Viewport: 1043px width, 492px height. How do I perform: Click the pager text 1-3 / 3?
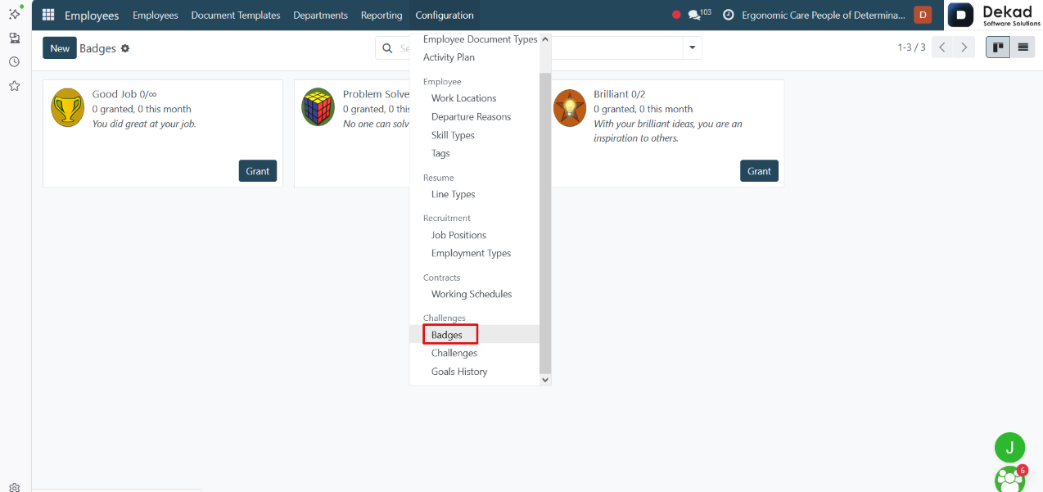point(911,47)
